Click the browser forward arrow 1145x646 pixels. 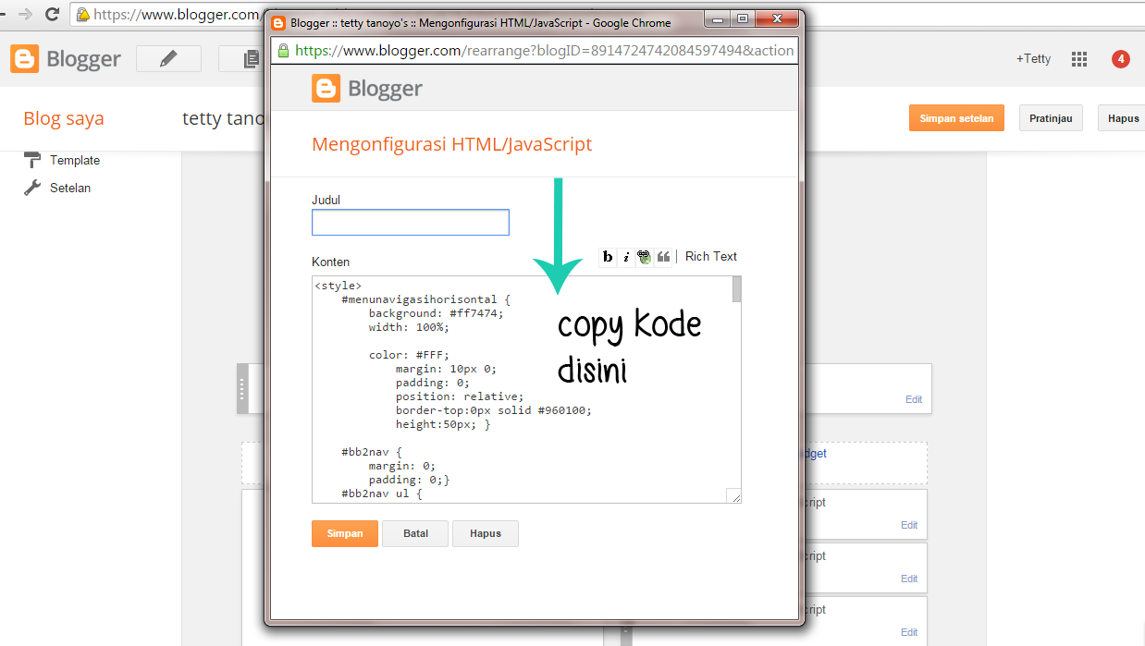(x=26, y=14)
